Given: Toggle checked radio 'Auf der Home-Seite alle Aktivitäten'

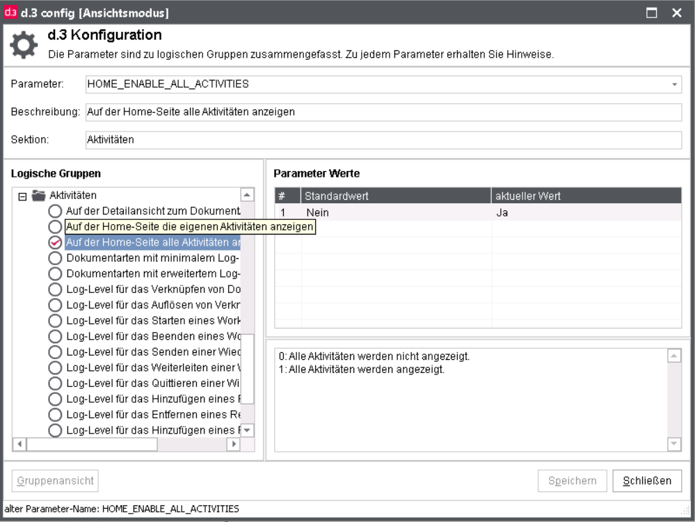Looking at the screenshot, I should 55,243.
